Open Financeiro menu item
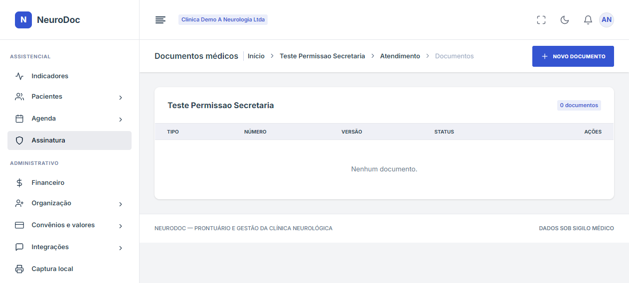Viewport: 629px width, 283px height. point(69,183)
